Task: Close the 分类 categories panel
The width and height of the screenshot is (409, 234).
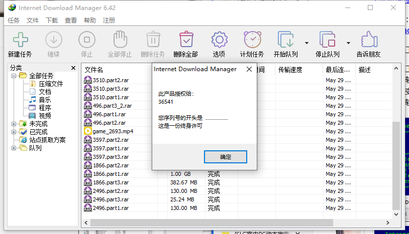Action: point(73,68)
